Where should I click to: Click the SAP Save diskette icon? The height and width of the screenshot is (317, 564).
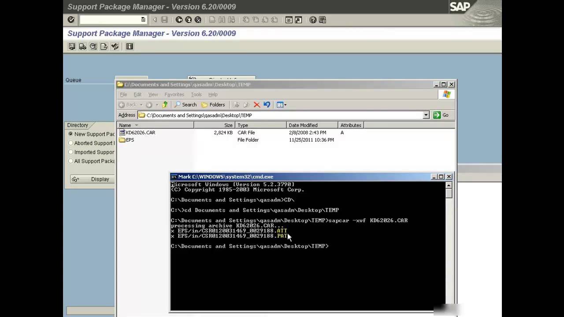pos(164,20)
